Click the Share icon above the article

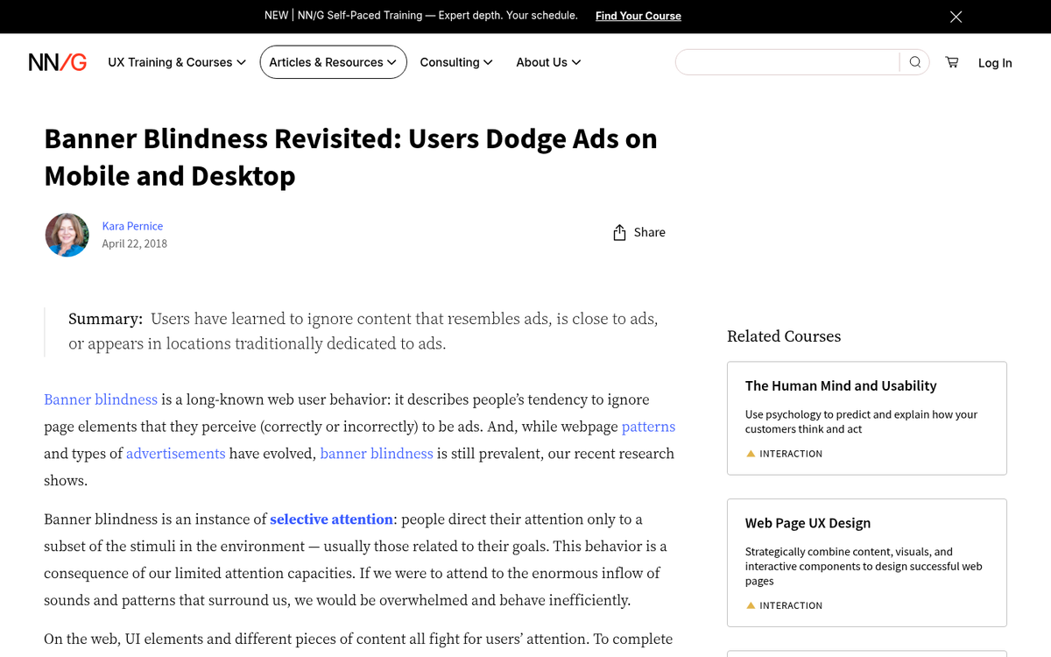(x=621, y=232)
